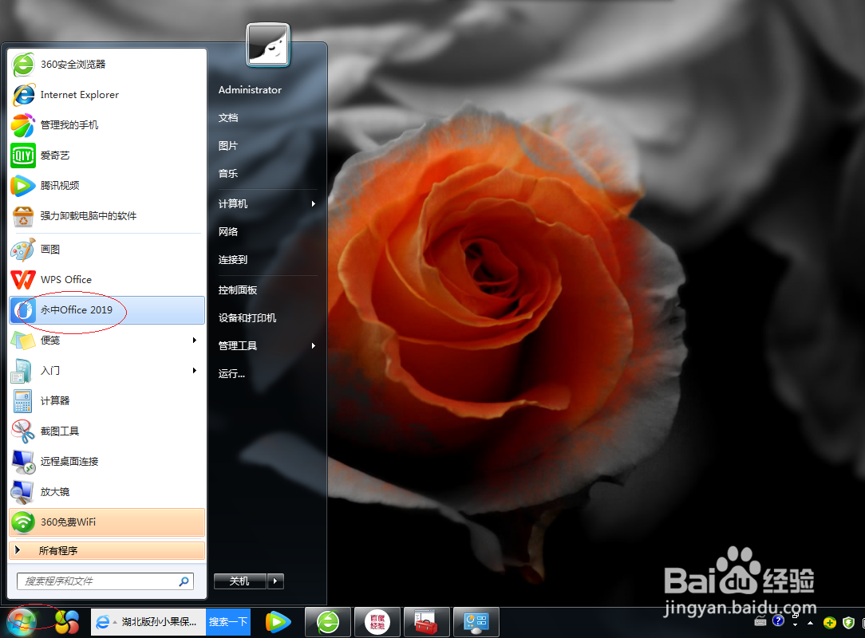Click the Windows Start orb button
865x638 pixels.
(x=22, y=622)
